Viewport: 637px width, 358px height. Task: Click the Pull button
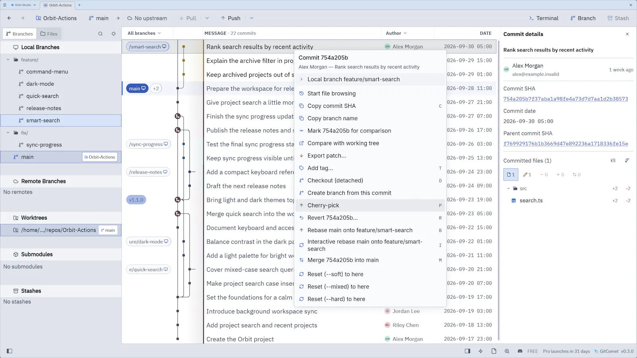pos(188,18)
